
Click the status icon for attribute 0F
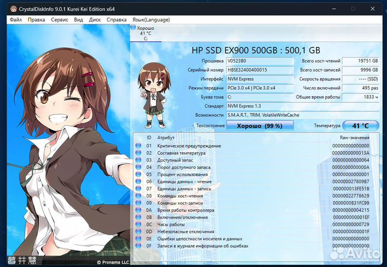point(138,246)
